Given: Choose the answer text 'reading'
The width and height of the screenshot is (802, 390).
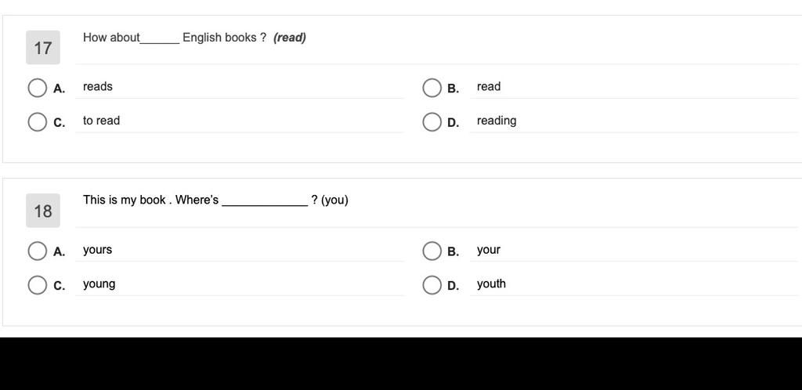Looking at the screenshot, I should coord(497,121).
